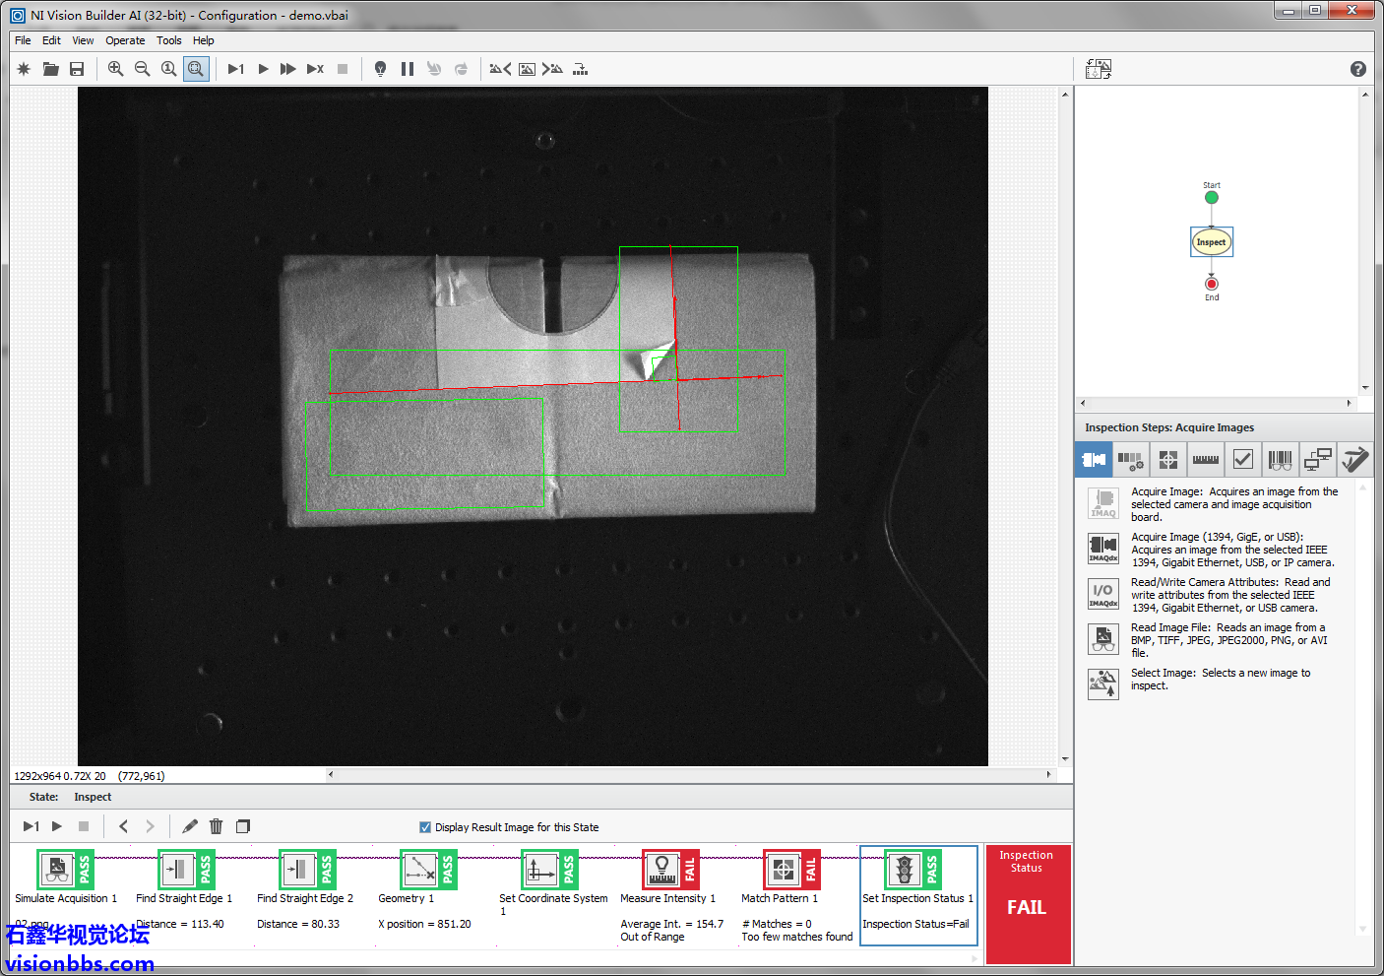Open the help question mark icon
This screenshot has height=976, width=1384.
(x=1358, y=69)
